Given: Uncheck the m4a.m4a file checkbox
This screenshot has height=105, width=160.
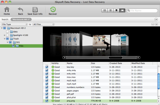Looking at the screenshot, I should pyautogui.click(x=47, y=70).
